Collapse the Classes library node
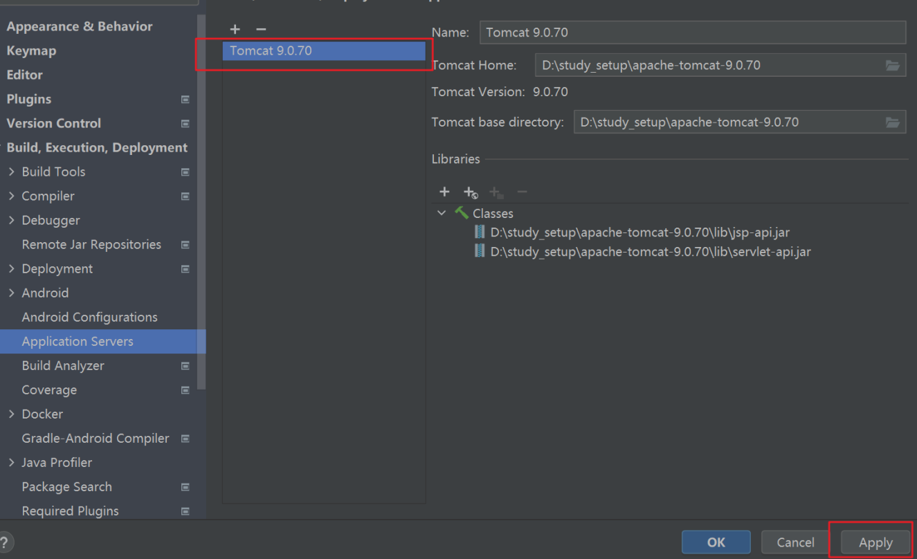Screen dimensions: 917x559 (442, 213)
